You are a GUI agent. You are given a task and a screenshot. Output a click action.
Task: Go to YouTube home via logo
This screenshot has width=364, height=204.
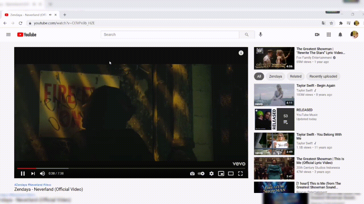click(x=27, y=35)
